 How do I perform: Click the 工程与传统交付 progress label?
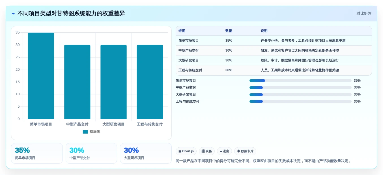(x=188, y=101)
